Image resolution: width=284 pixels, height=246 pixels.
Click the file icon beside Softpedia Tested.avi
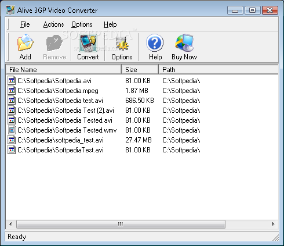12,120
